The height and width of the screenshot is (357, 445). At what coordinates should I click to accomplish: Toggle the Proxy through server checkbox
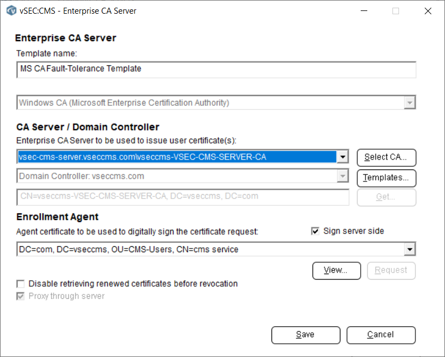click(x=20, y=296)
